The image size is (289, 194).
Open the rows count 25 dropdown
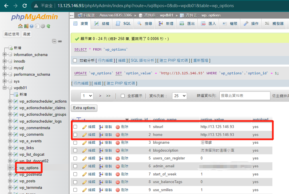coord(180,96)
